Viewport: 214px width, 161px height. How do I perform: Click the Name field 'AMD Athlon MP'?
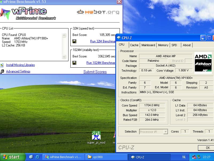point(166,56)
